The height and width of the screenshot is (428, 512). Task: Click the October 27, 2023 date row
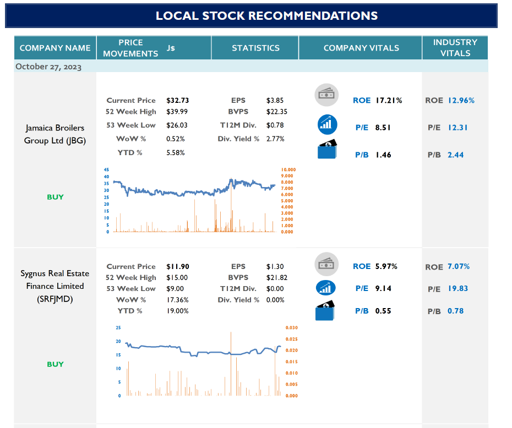pyautogui.click(x=251, y=67)
